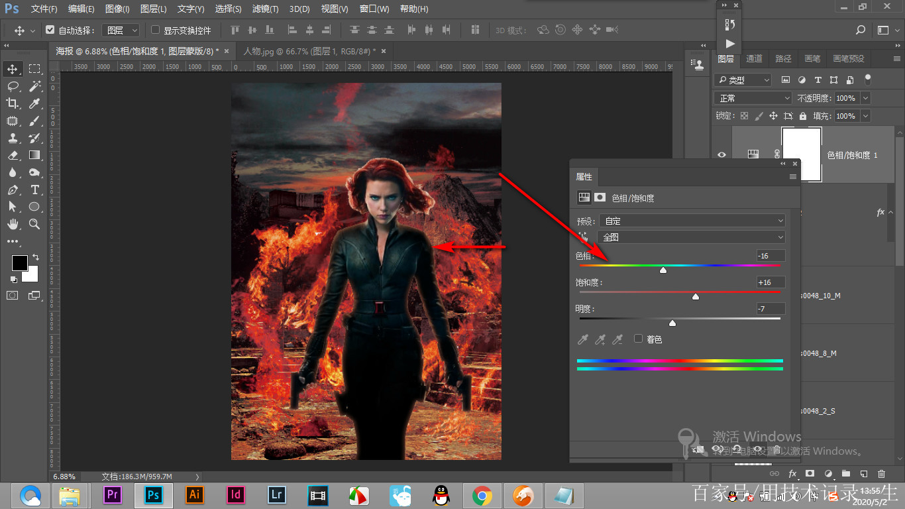Image resolution: width=905 pixels, height=509 pixels.
Task: Select the Blur (drop) tool
Action: point(13,172)
